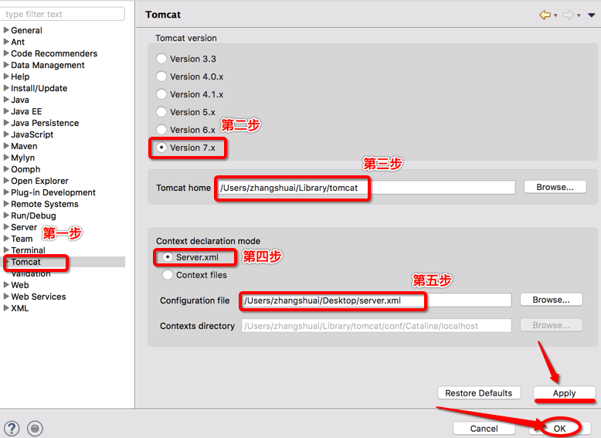Viewport: 601px width, 438px height.
Task: Confirm settings with the OK button
Action: [559, 428]
